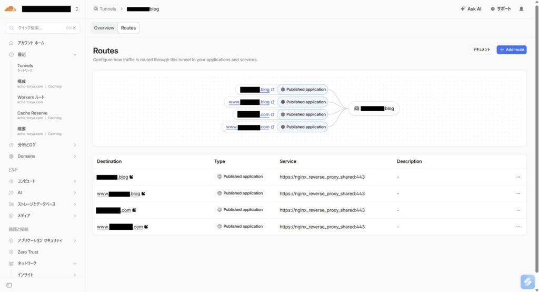Toggle sidebar collapse icon at bottom
This screenshot has width=539, height=292.
point(9,286)
